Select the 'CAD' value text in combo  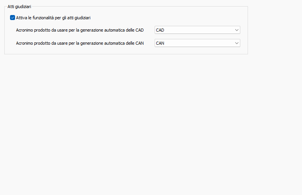tap(160, 30)
